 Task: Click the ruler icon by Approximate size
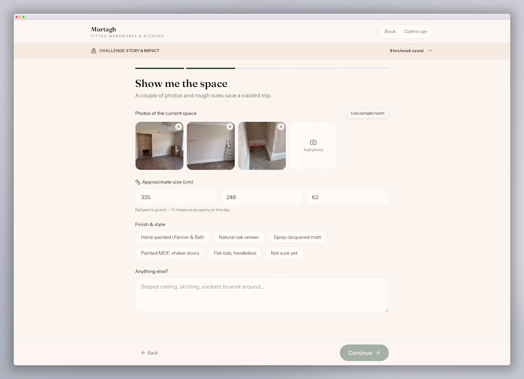(138, 182)
